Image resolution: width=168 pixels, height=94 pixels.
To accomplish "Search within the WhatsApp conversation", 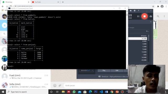I will tap(158, 16).
